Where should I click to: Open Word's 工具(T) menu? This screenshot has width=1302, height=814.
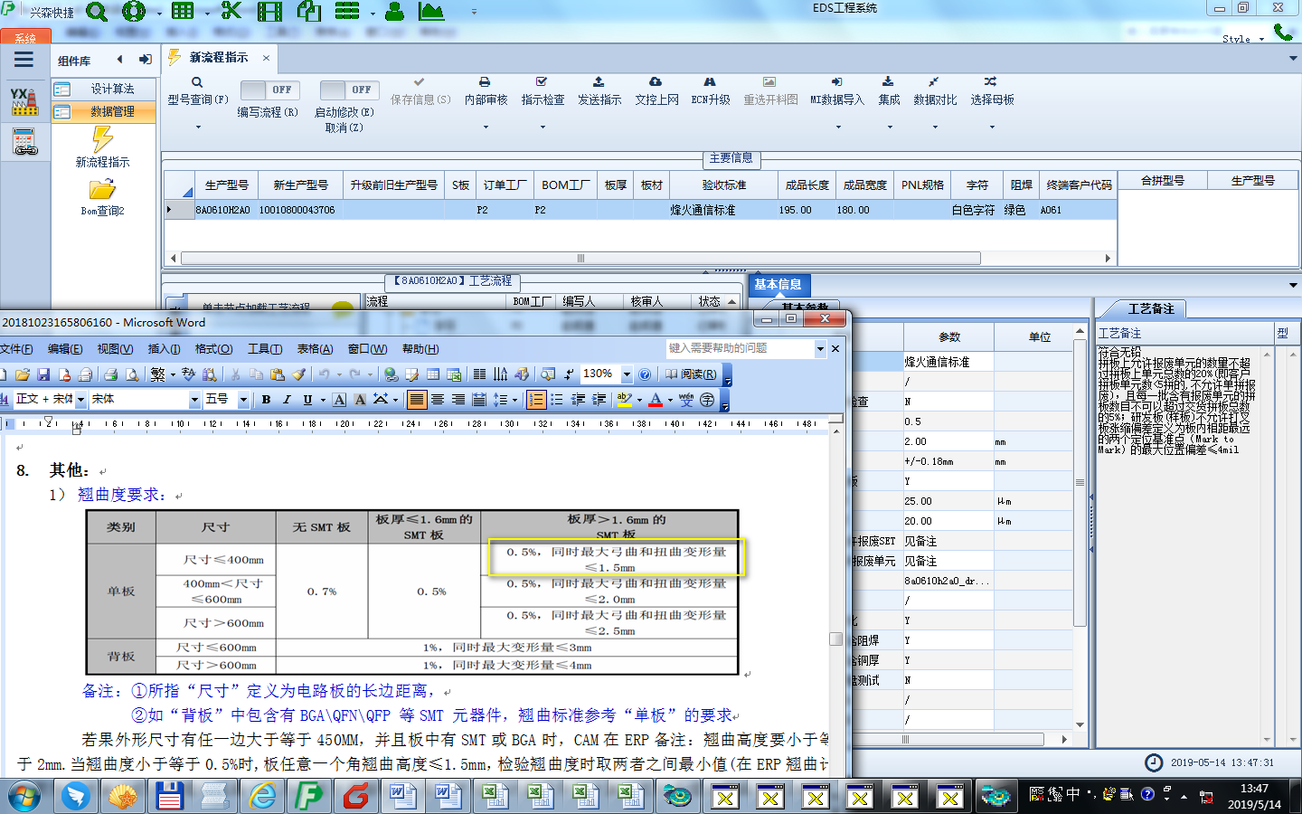(265, 349)
